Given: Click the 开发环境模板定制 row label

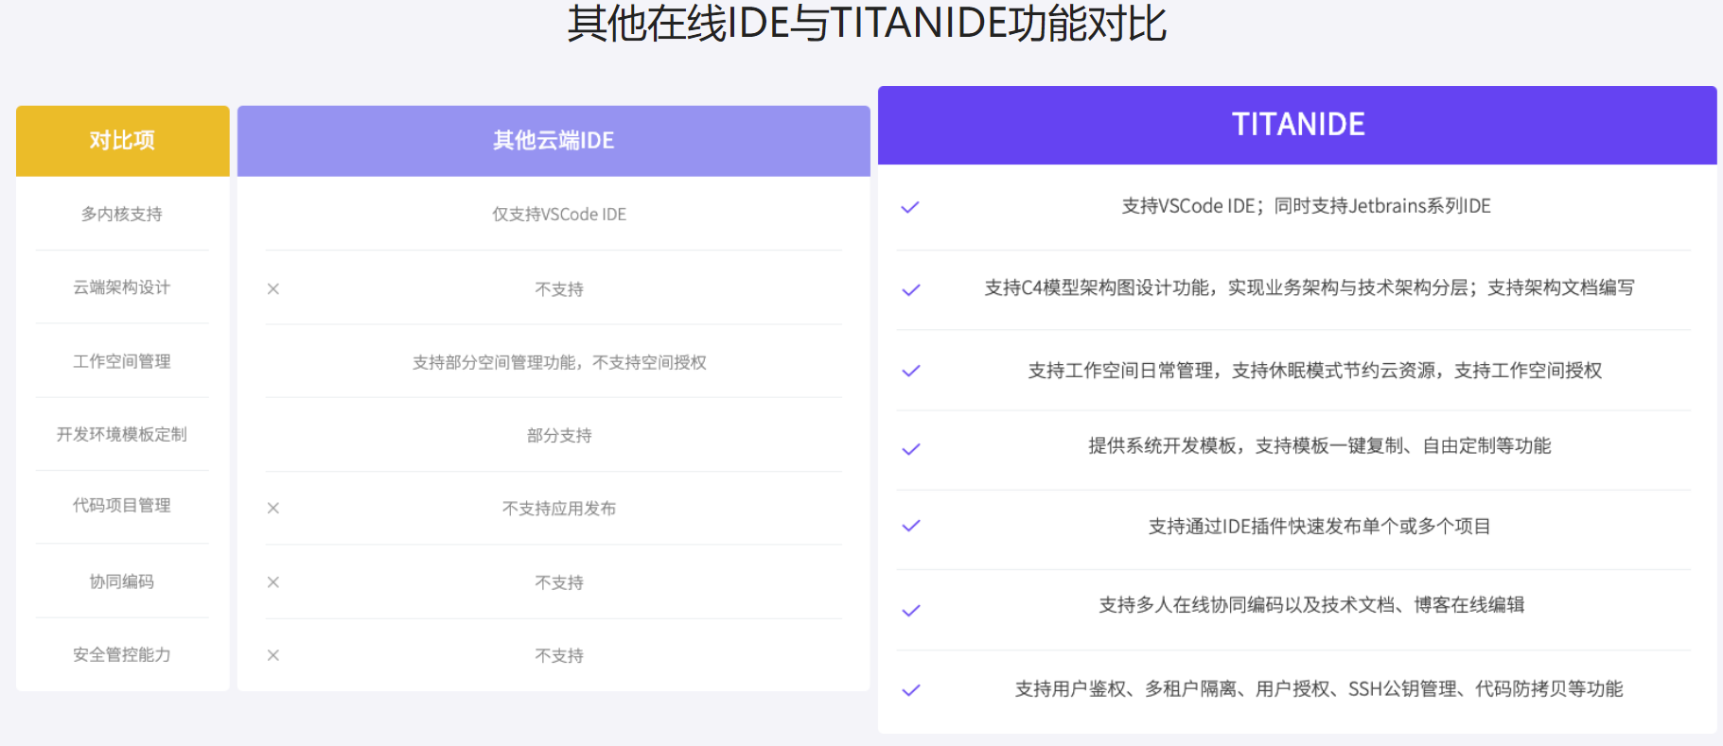Looking at the screenshot, I should 122,434.
